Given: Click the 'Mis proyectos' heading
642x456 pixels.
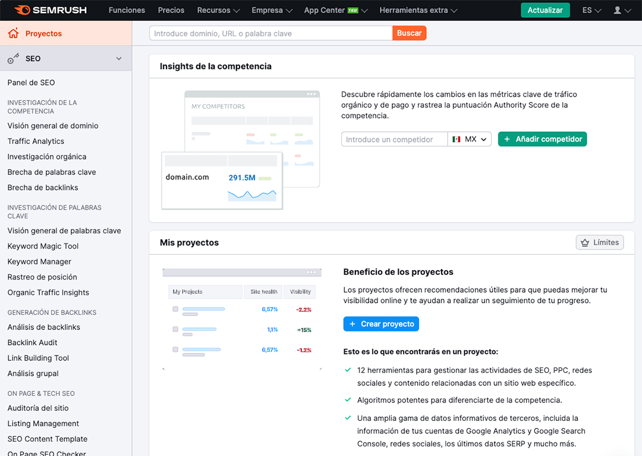Looking at the screenshot, I should [189, 242].
